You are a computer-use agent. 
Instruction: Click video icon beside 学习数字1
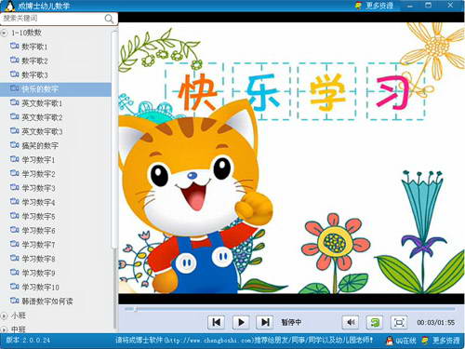15,159
